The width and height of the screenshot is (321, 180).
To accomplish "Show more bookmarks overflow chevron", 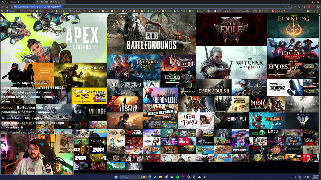I will pyautogui.click(x=302, y=11).
